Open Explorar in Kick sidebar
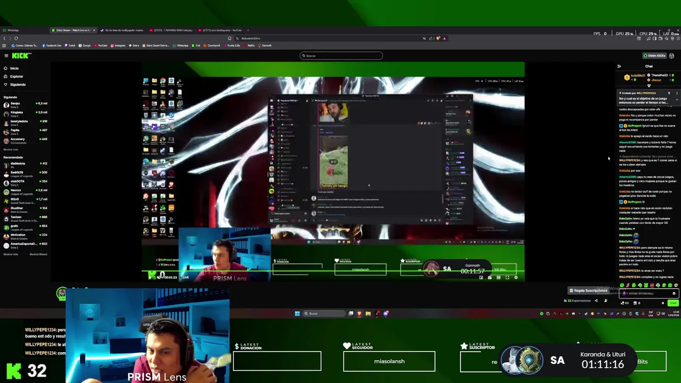 tap(13, 76)
